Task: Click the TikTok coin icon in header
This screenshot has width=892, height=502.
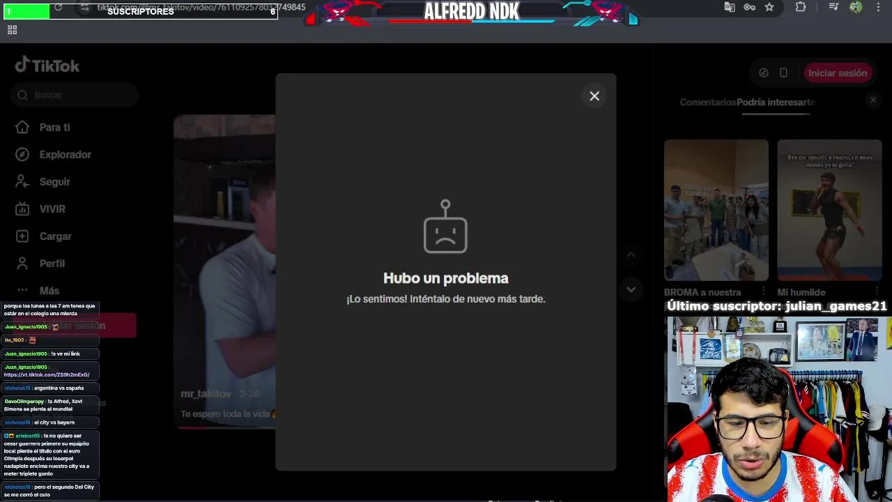Action: point(764,73)
